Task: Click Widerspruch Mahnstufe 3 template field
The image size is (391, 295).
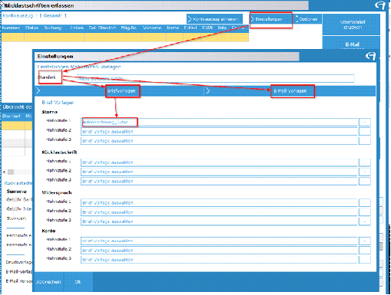Action: 219,221
